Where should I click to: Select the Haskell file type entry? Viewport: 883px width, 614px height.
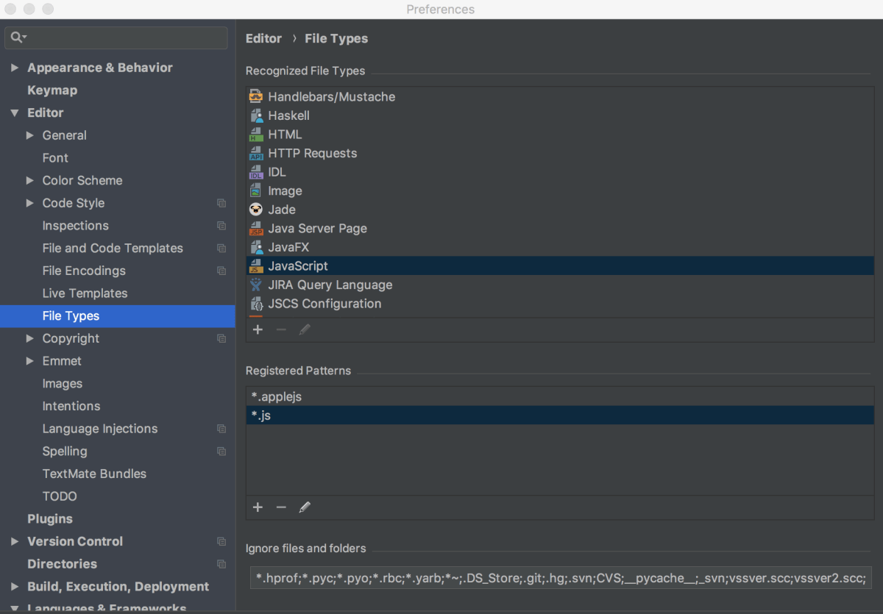pyautogui.click(x=287, y=115)
